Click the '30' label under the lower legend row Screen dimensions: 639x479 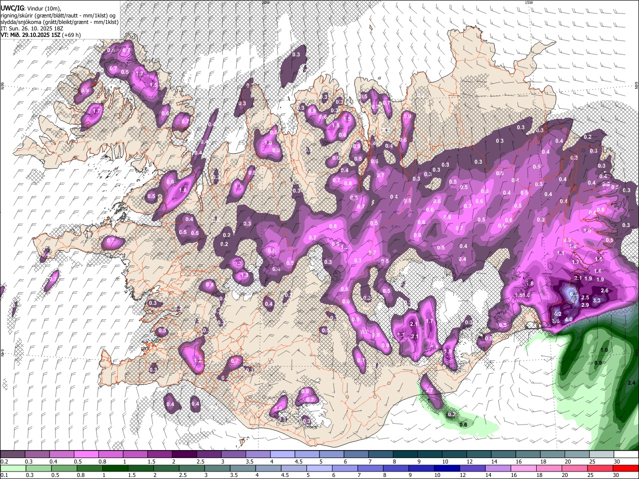tap(617, 476)
